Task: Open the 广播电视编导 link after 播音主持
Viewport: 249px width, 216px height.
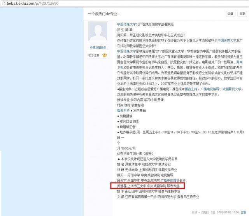Action: point(210,89)
